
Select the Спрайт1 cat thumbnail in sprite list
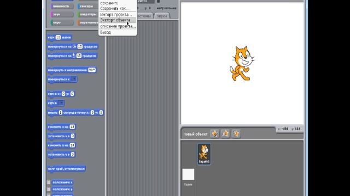204,154
